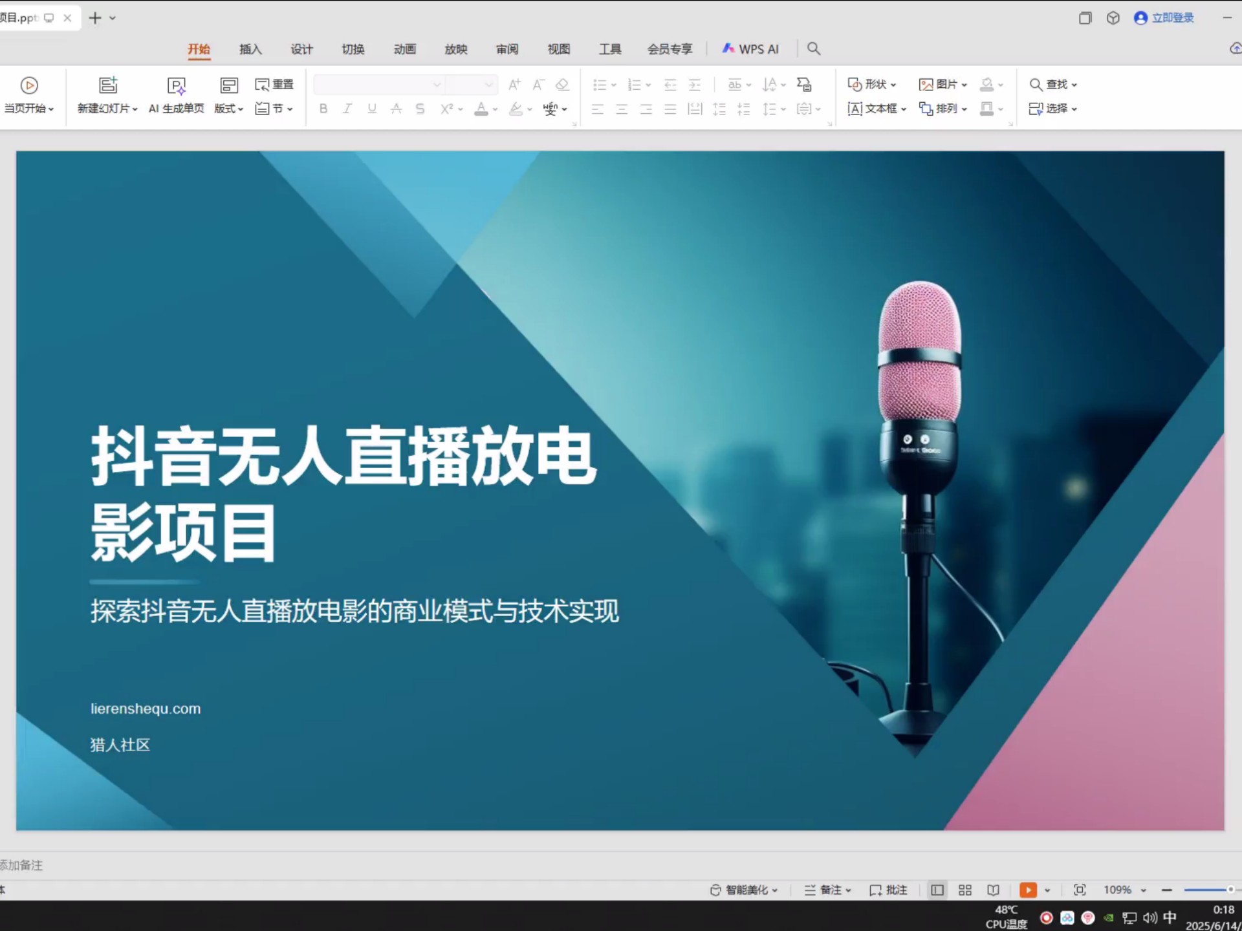Click AI 生成单页 generate slide icon
The image size is (1242, 931).
pos(176,85)
